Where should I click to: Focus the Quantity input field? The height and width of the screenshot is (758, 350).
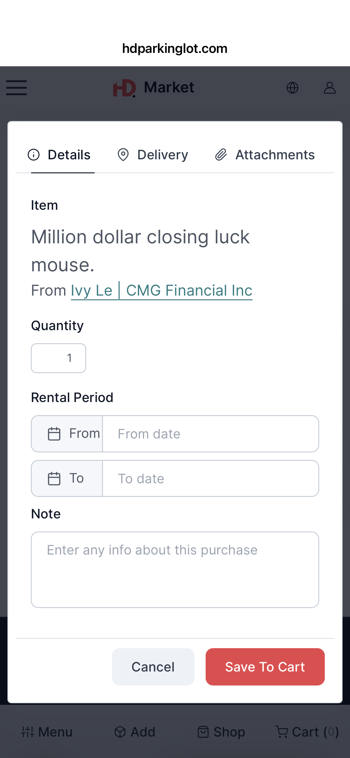pyautogui.click(x=58, y=358)
